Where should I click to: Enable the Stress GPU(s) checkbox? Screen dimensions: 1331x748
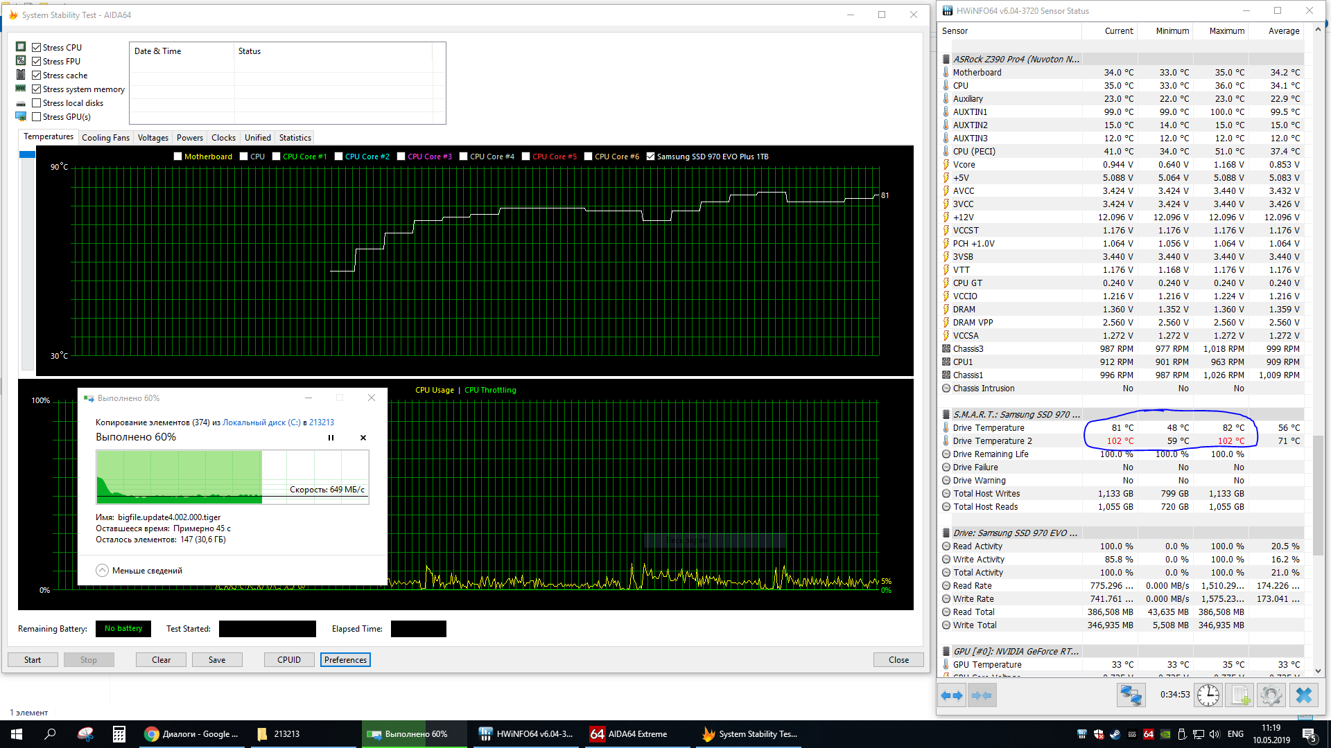(x=37, y=117)
